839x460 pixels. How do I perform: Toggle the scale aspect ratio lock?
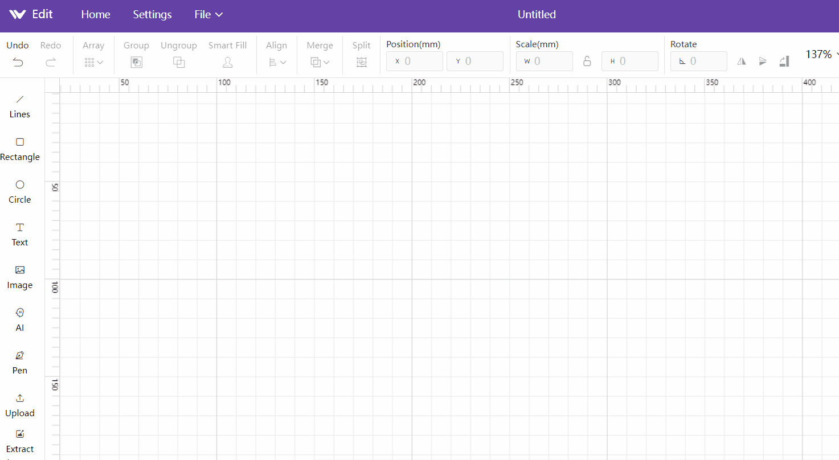(587, 61)
